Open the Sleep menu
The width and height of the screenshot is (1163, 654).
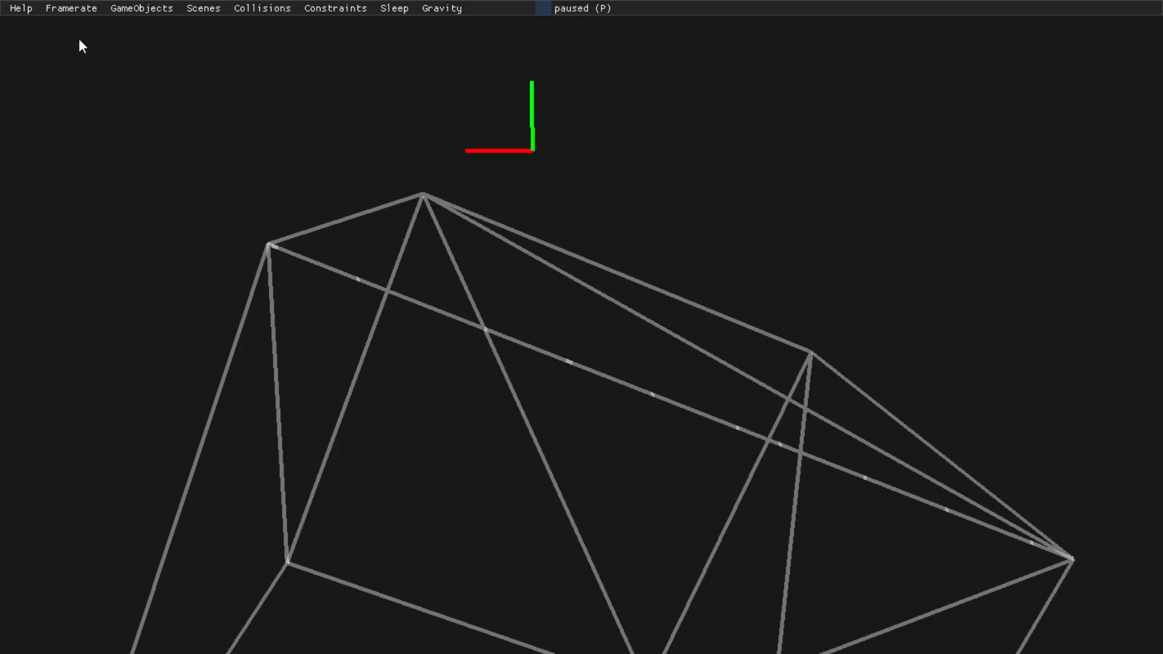tap(394, 8)
